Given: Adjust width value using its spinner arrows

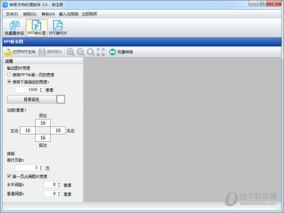Looking at the screenshot, I should (41, 90).
